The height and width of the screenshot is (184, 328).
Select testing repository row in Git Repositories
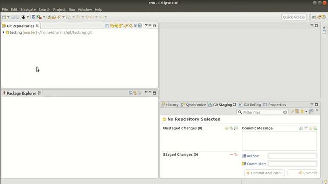pyautogui.click(x=79, y=32)
